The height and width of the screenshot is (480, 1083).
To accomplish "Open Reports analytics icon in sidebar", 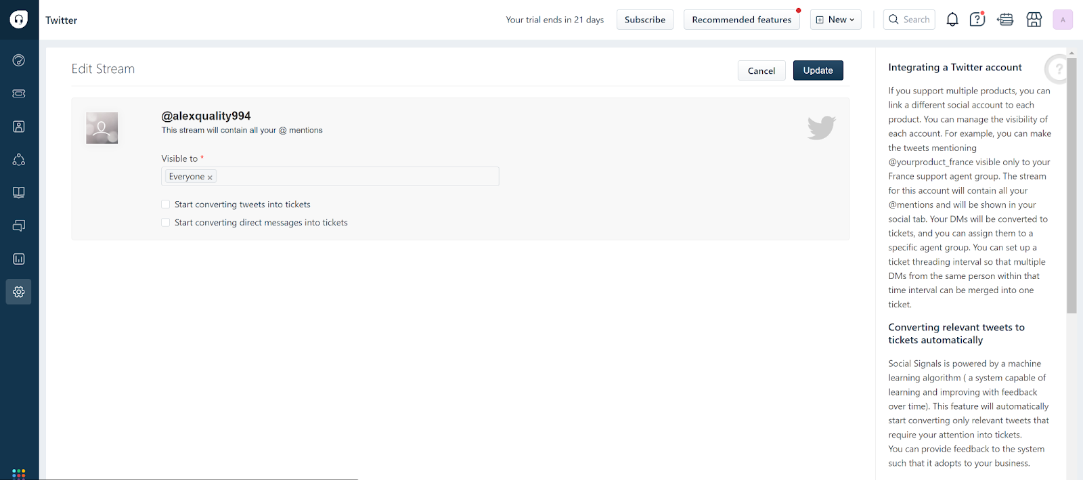I will coord(19,259).
